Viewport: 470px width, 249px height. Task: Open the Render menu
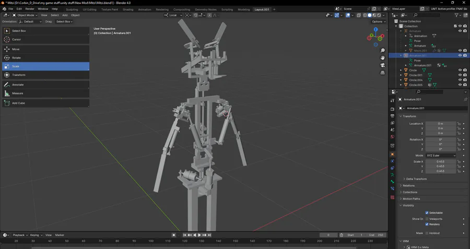[30, 9]
